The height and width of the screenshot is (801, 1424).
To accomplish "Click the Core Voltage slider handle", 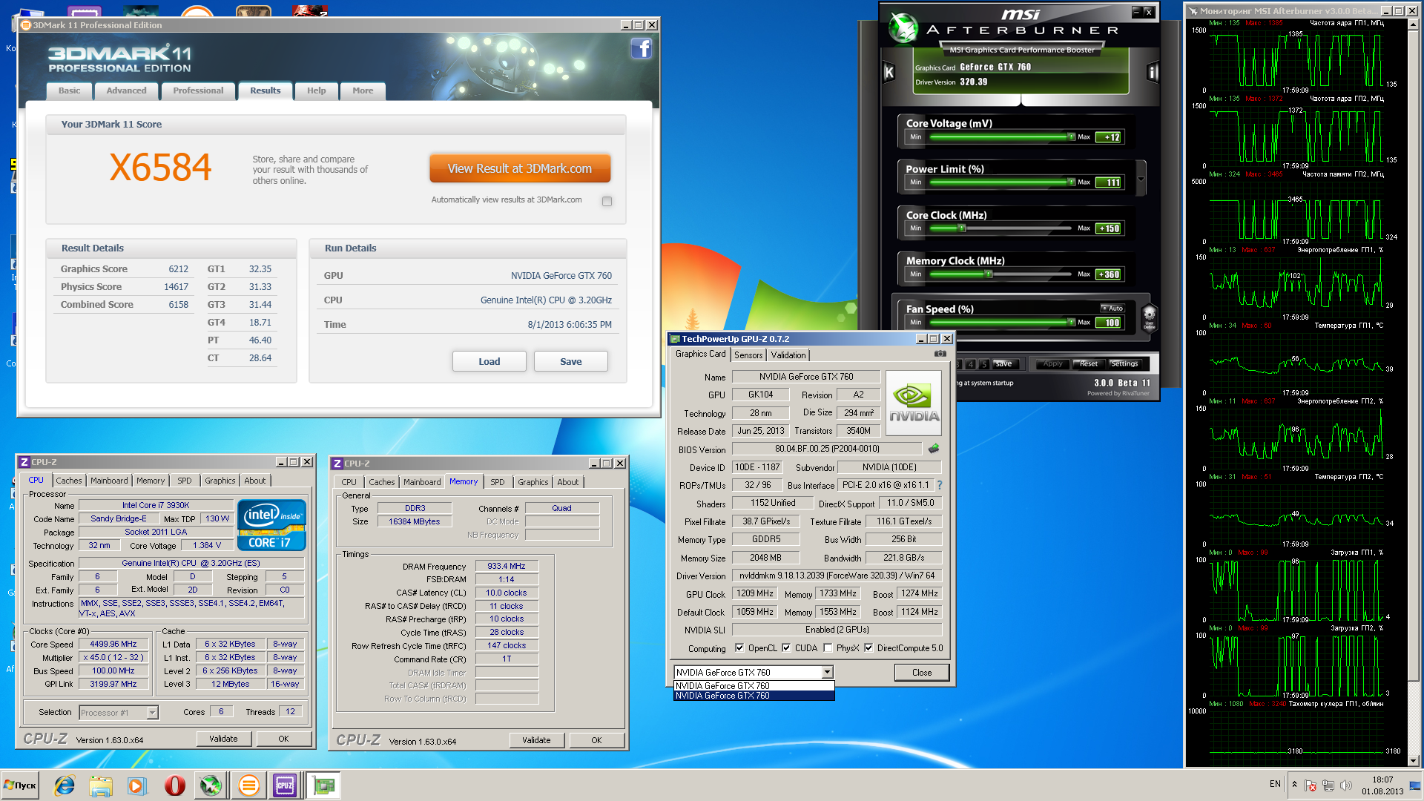I will [x=1071, y=137].
